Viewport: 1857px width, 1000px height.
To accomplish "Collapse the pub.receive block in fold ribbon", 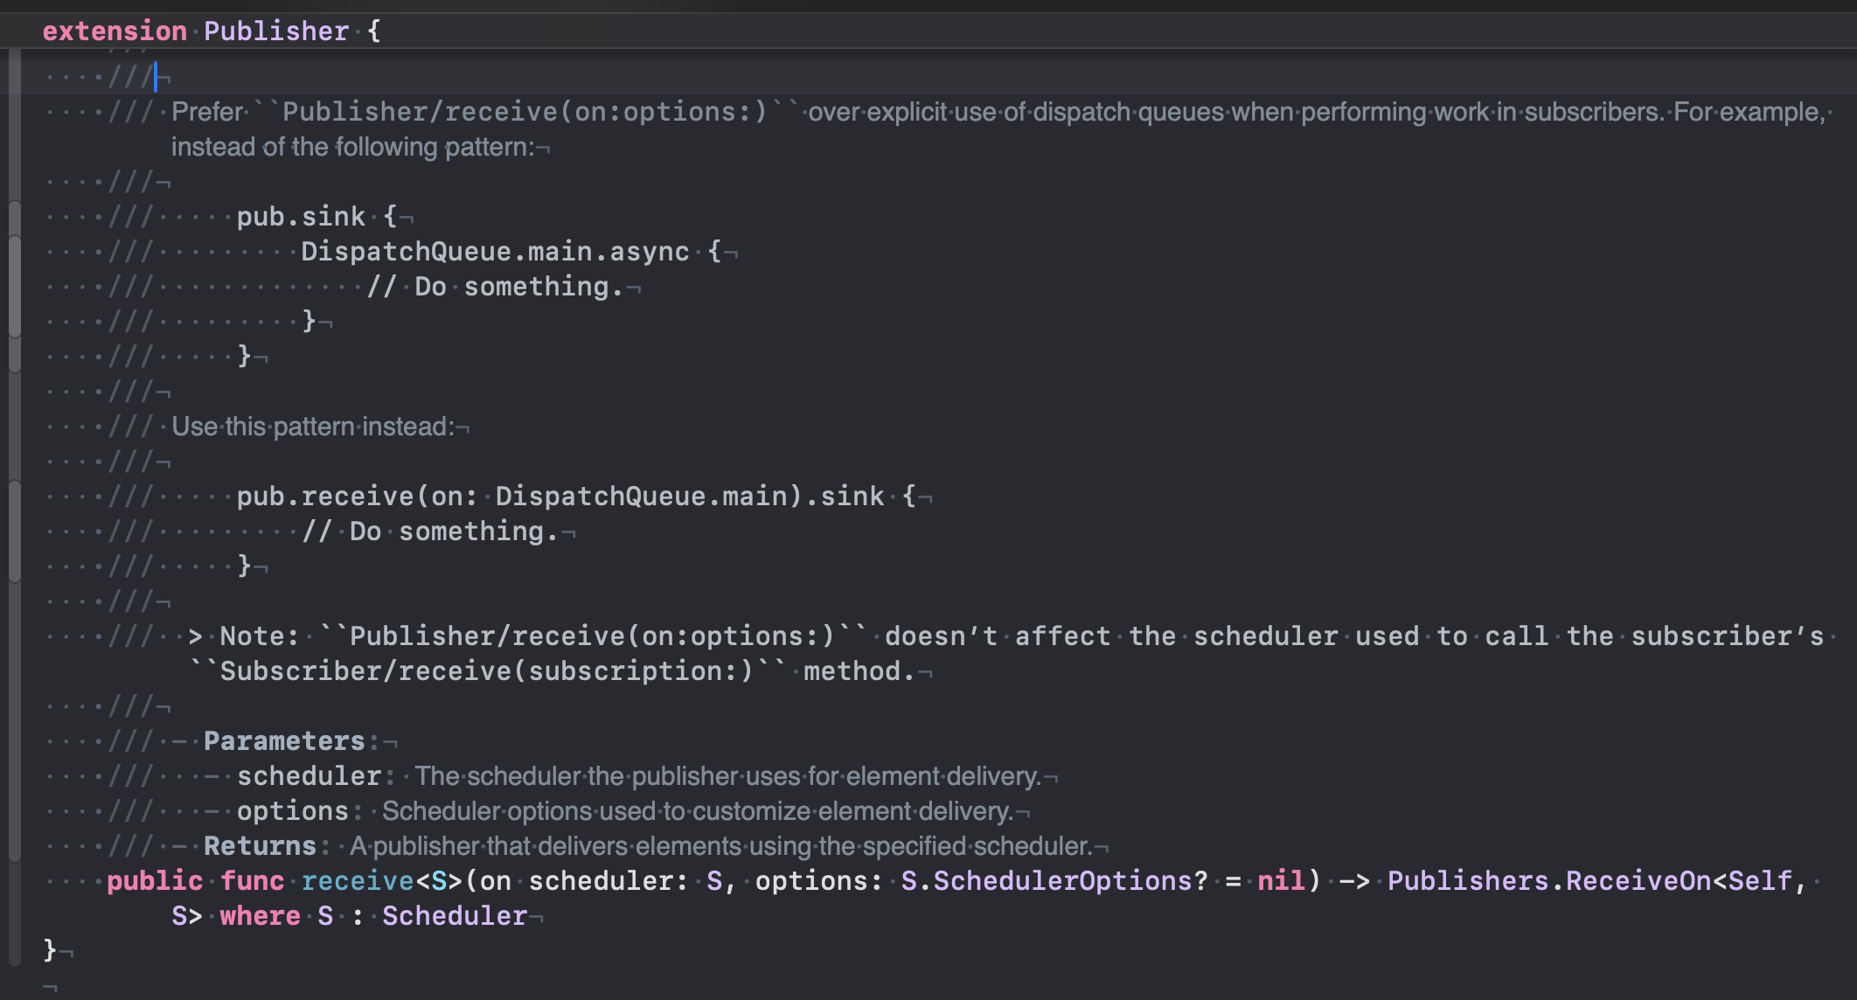I will pos(14,531).
